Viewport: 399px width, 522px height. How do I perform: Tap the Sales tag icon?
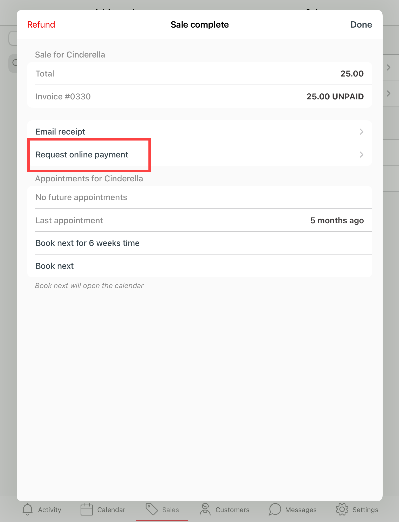[152, 509]
